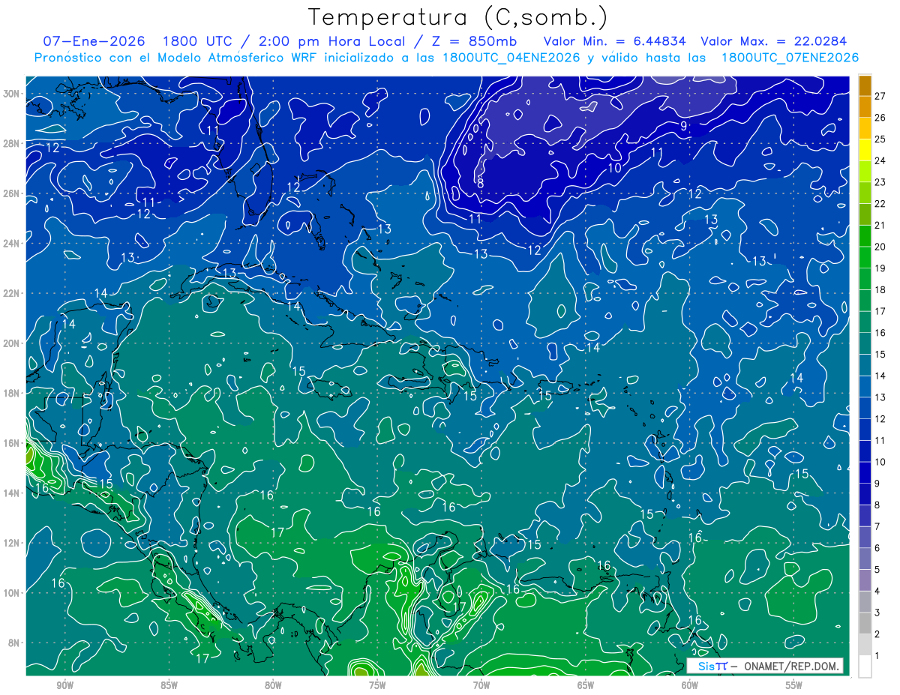Image resolution: width=900 pixels, height=695 pixels.
Task: Click the brown top swatch above 27 in legend
Action: coord(865,85)
